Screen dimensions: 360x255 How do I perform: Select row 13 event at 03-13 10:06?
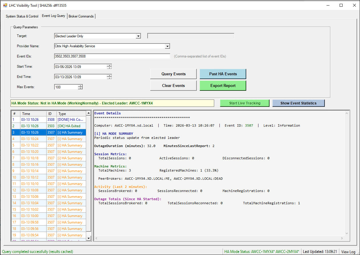pos(49,197)
